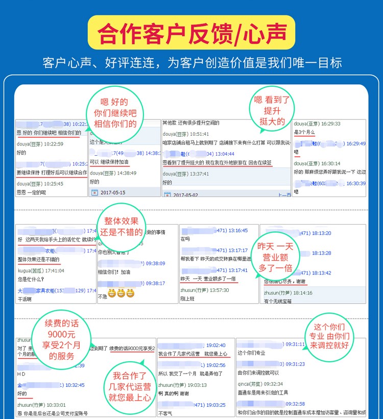Select message 好的 那麻烦您弄好跟我说一下
383x419 pixels.
tap(330, 172)
